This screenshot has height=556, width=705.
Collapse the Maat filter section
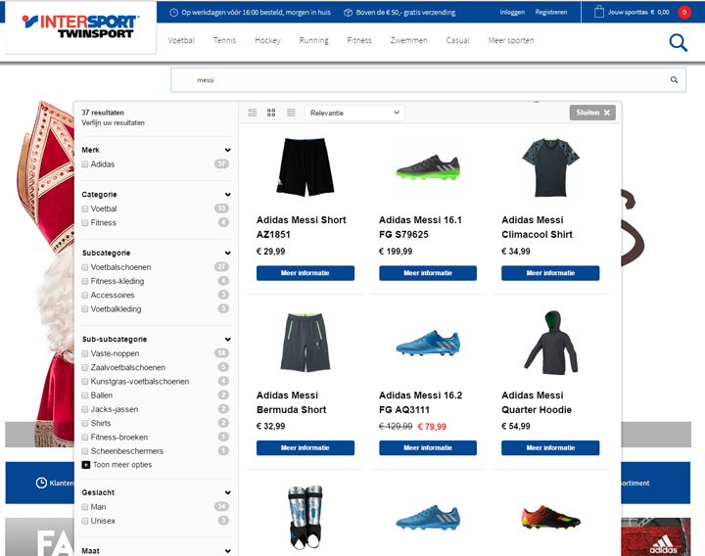pos(228,551)
